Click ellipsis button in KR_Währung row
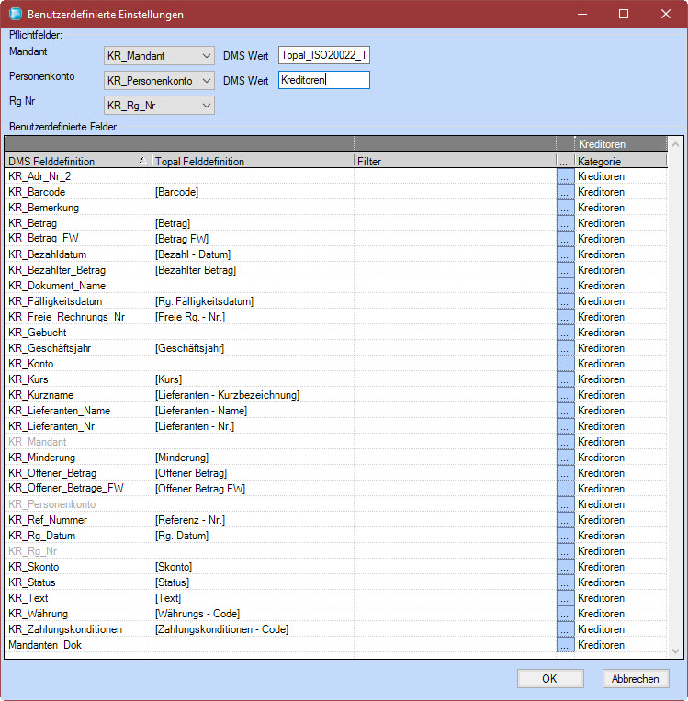Image resolution: width=688 pixels, height=701 pixels. 565,614
